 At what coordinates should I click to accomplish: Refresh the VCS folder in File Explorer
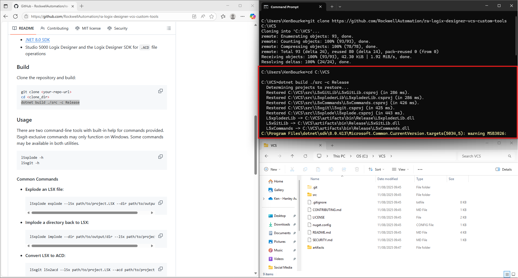click(x=305, y=156)
